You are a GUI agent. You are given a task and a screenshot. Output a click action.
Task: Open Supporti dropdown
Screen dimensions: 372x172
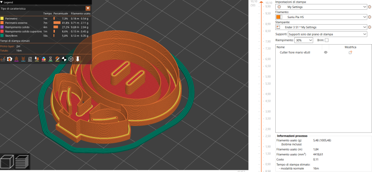[327, 34]
